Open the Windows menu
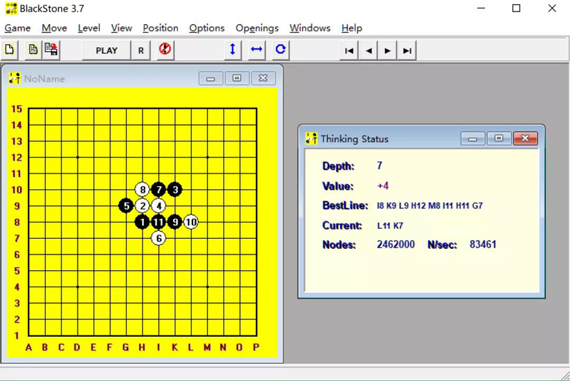 [310, 28]
